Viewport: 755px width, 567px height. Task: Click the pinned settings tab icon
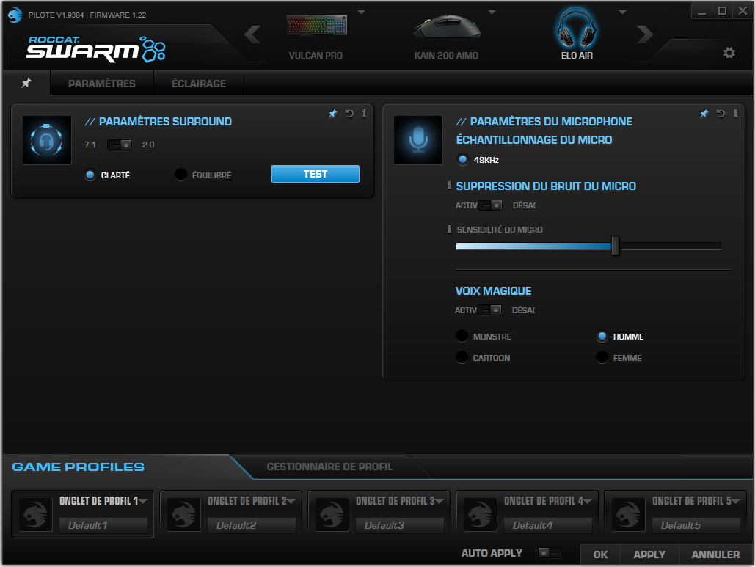coord(26,83)
